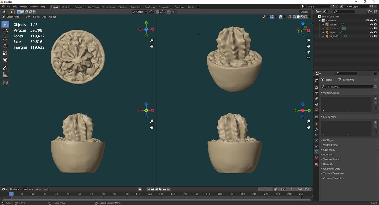Click the timeline Marker menu
The image size is (379, 205).
47,189
